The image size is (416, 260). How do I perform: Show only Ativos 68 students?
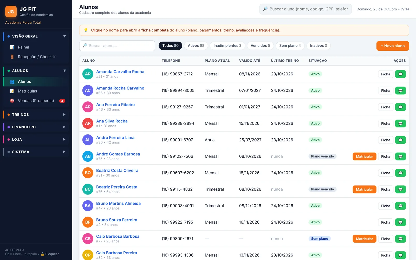(x=196, y=45)
